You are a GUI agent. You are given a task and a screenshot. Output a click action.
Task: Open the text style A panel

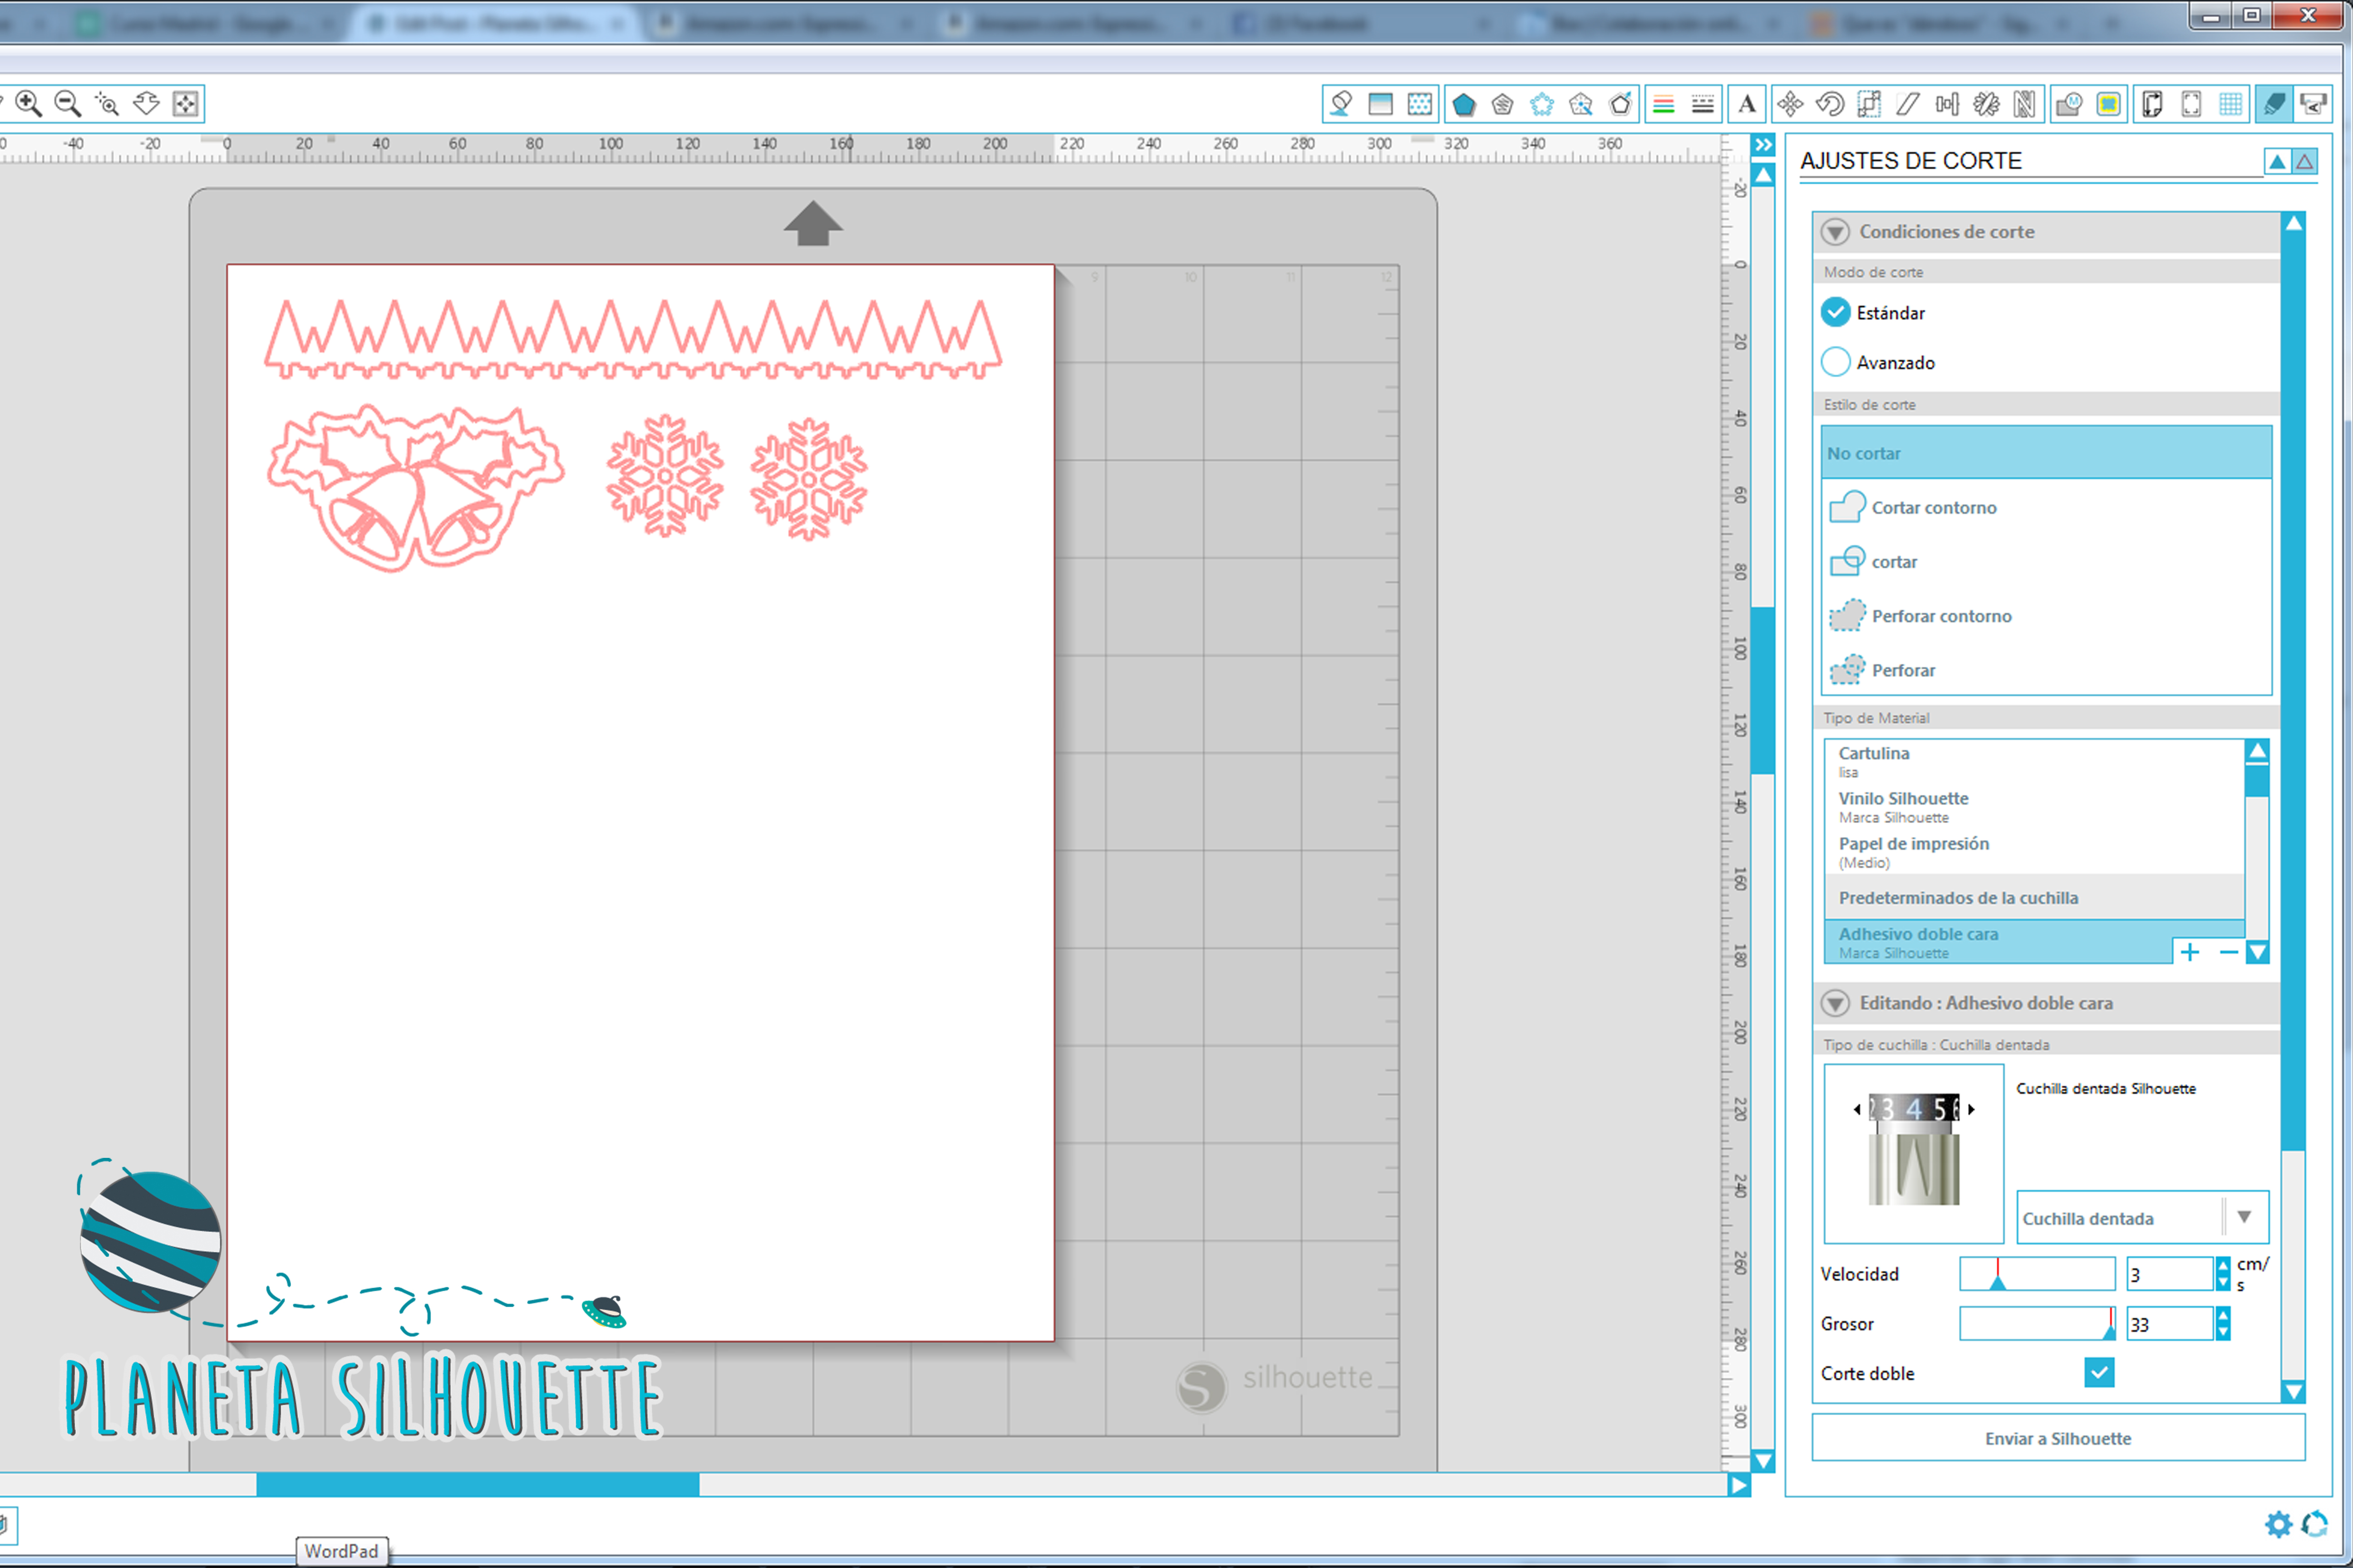click(x=1747, y=104)
